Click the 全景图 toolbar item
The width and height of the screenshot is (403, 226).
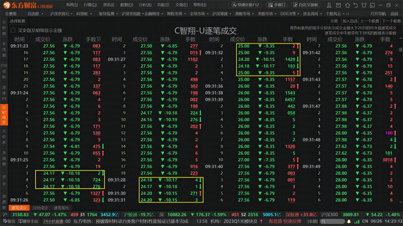coord(11,14)
